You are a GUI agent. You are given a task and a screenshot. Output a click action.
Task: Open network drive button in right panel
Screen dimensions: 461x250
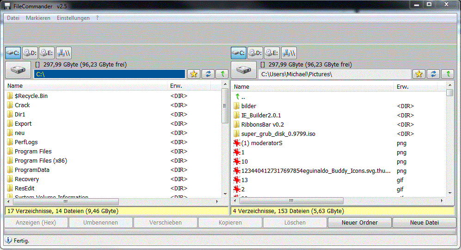pos(289,53)
